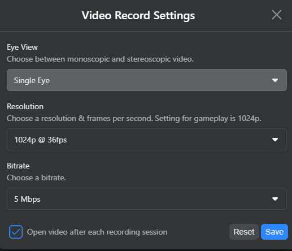Viewport: 292px width, 251px height.
Task: Click the monoscopic and stereoscopic description text
Action: 100,59
